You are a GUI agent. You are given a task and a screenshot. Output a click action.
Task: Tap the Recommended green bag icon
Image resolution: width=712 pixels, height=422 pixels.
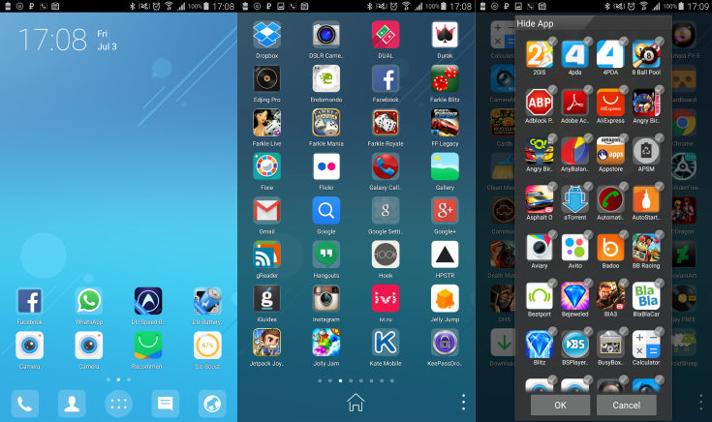pyautogui.click(x=148, y=346)
